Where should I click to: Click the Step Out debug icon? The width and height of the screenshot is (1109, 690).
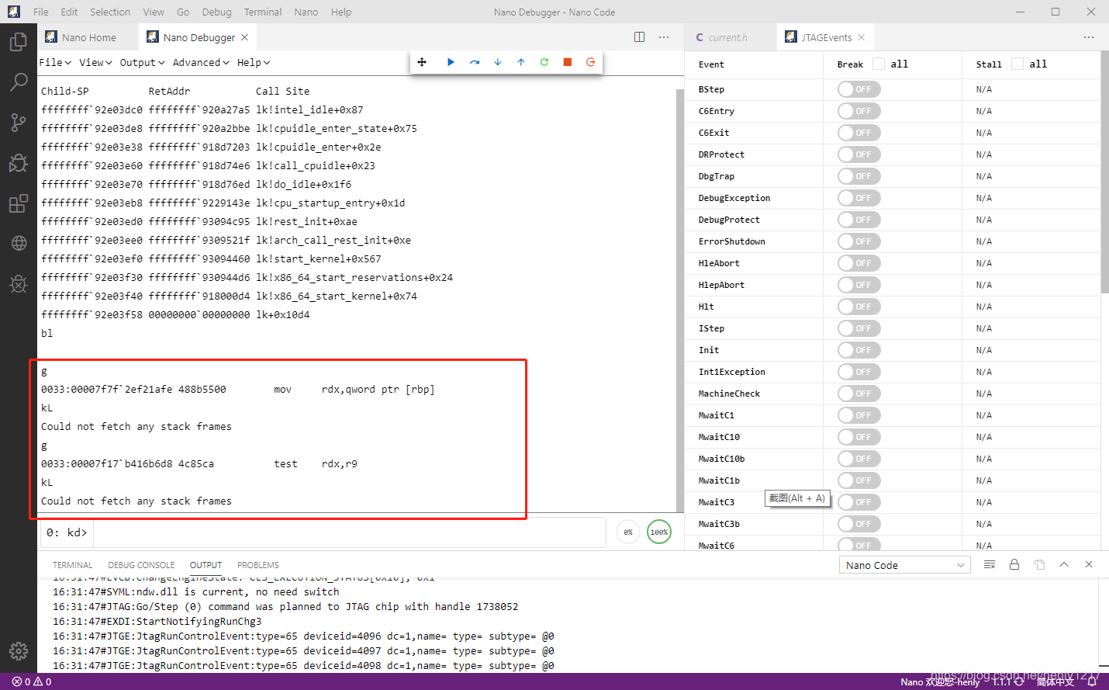[x=521, y=62]
